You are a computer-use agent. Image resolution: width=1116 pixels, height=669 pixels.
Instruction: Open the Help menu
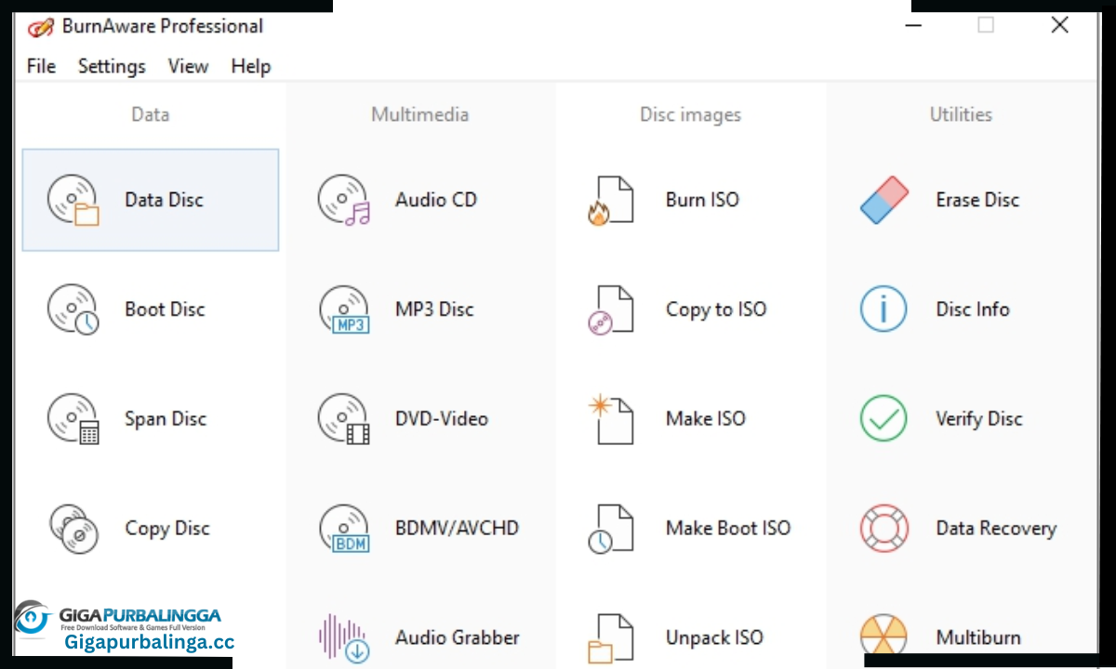click(x=251, y=66)
